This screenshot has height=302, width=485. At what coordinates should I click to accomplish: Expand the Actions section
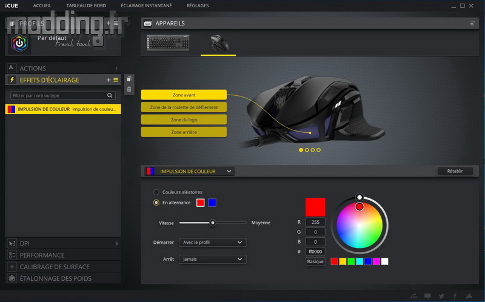[x=63, y=68]
